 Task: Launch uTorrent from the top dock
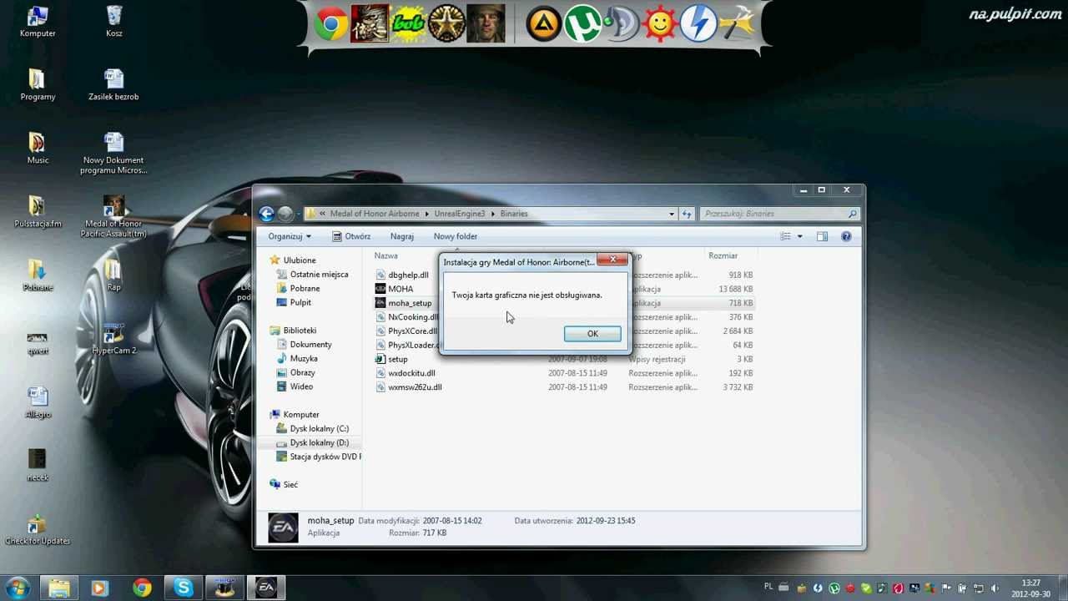point(582,24)
